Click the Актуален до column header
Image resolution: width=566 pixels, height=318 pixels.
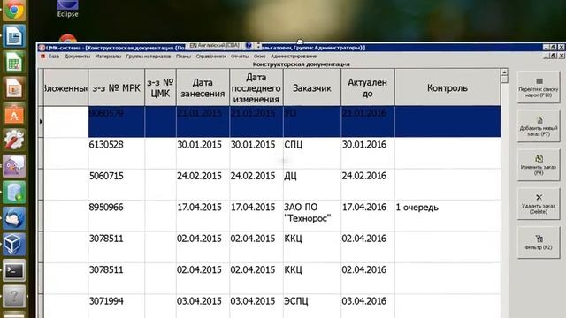point(368,88)
